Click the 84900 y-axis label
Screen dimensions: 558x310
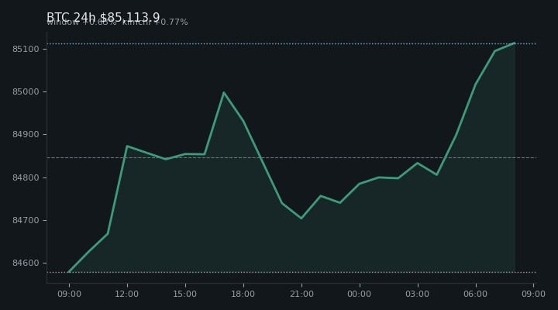(x=26, y=135)
